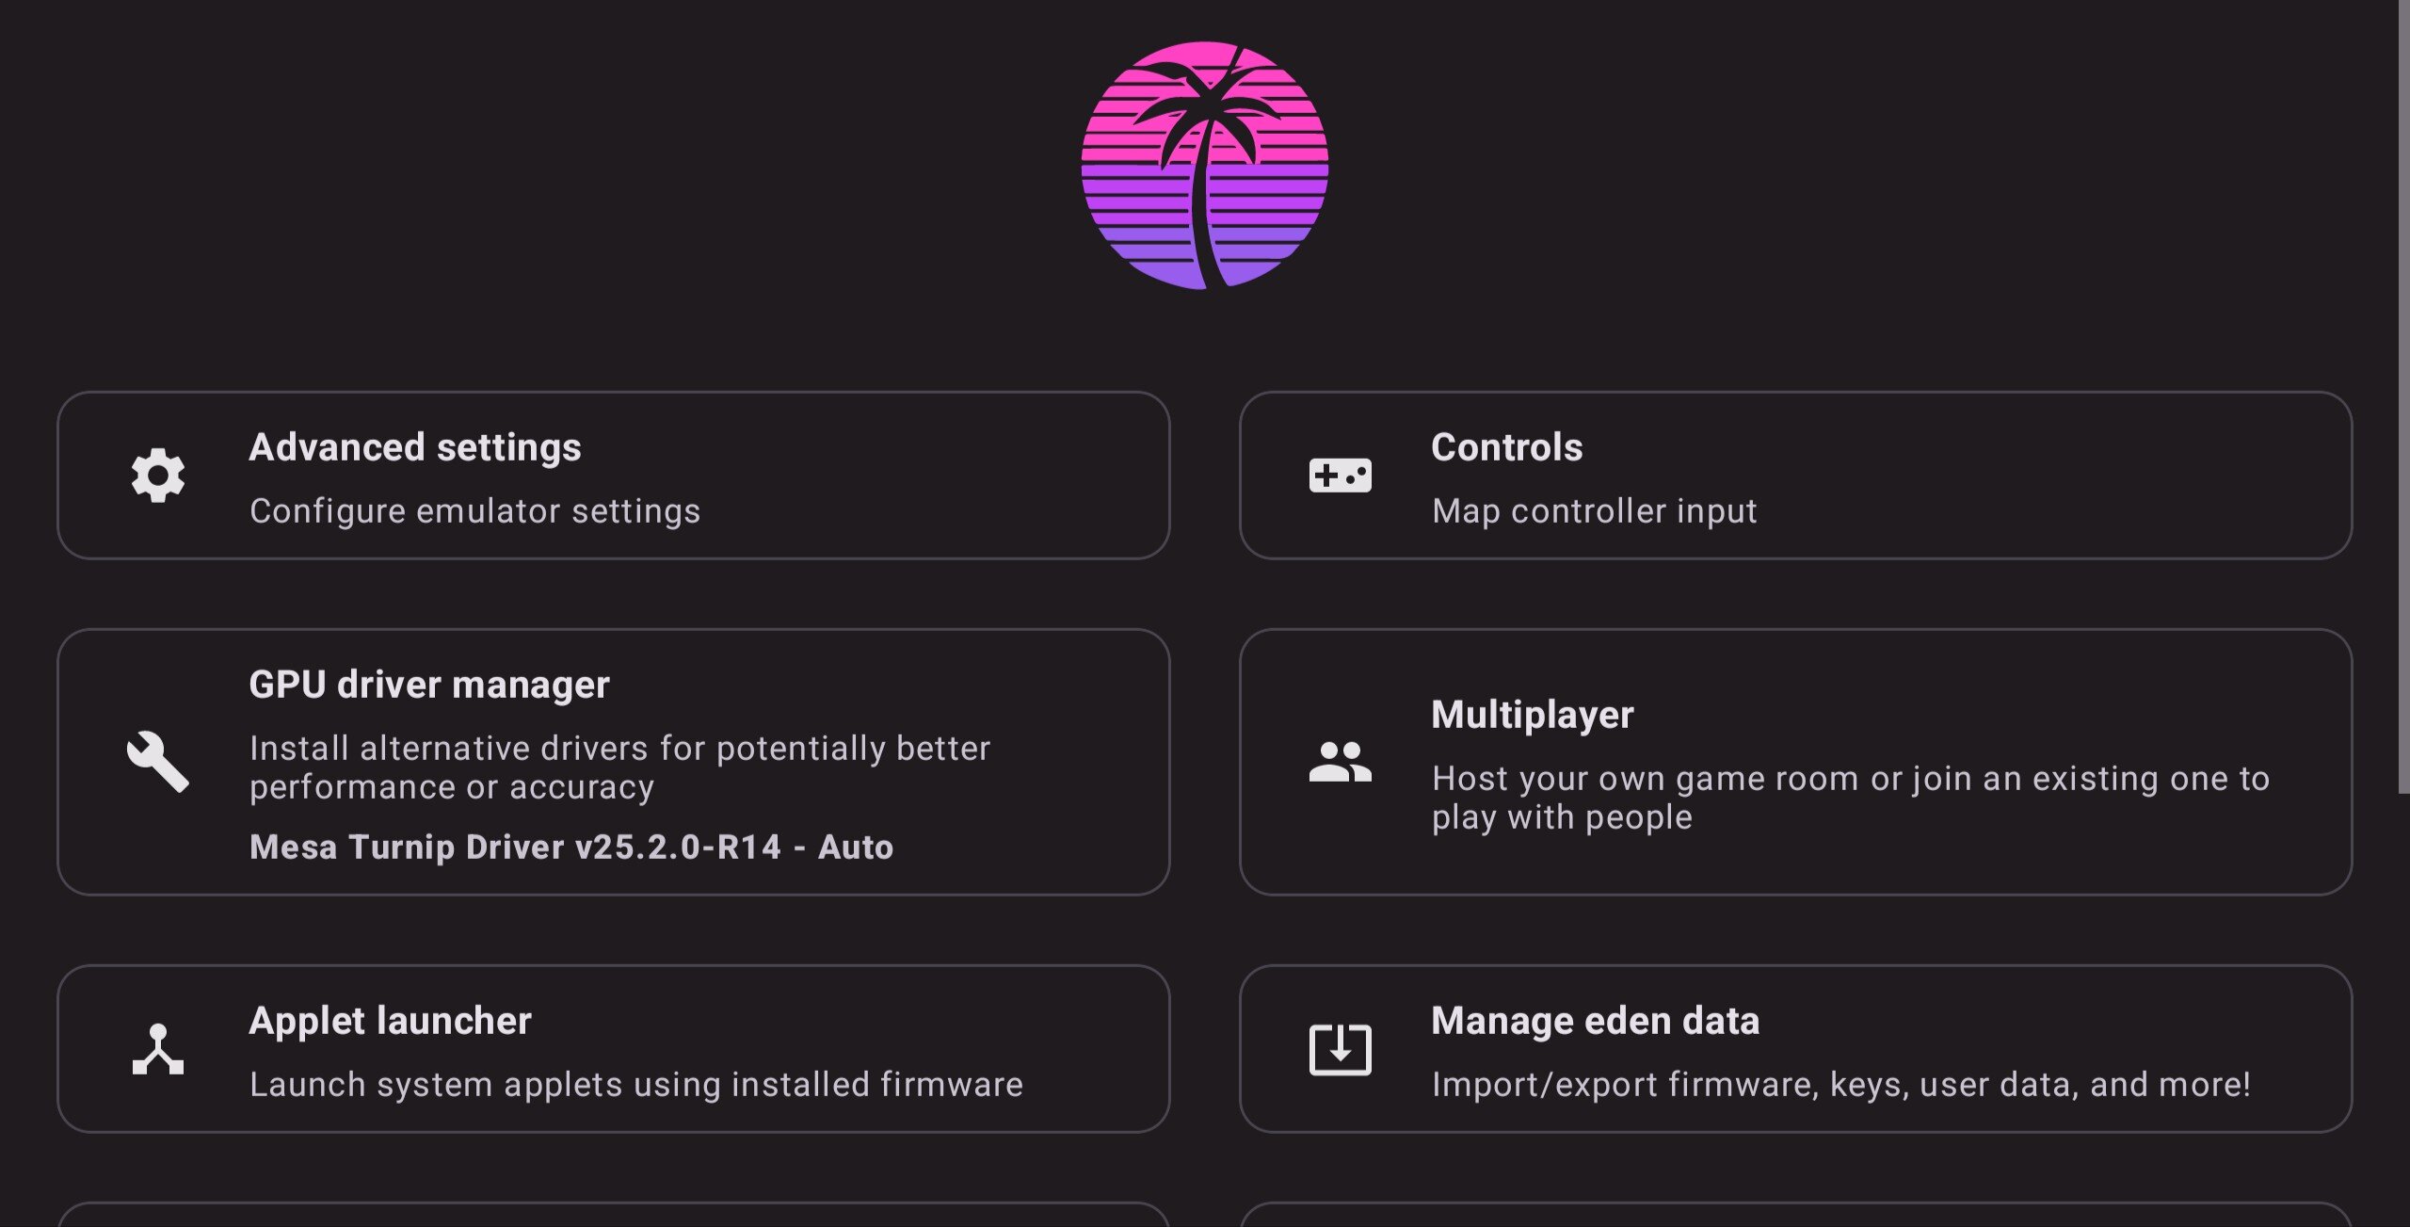
Task: Launch the Applet launcher title
Action: point(390,1021)
